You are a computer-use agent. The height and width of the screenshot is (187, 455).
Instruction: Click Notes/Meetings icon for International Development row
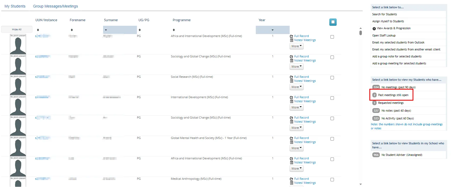[x=292, y=101]
